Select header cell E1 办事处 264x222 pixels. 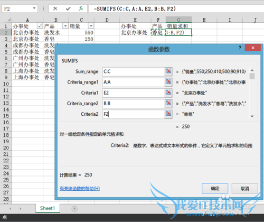pyautogui.click(x=135, y=26)
